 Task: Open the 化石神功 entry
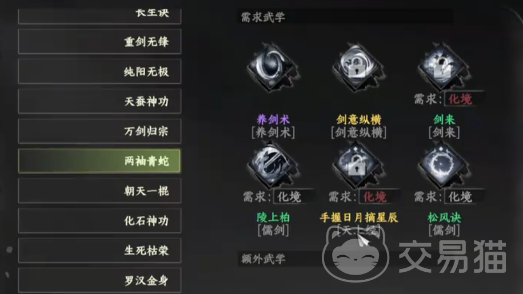point(99,220)
